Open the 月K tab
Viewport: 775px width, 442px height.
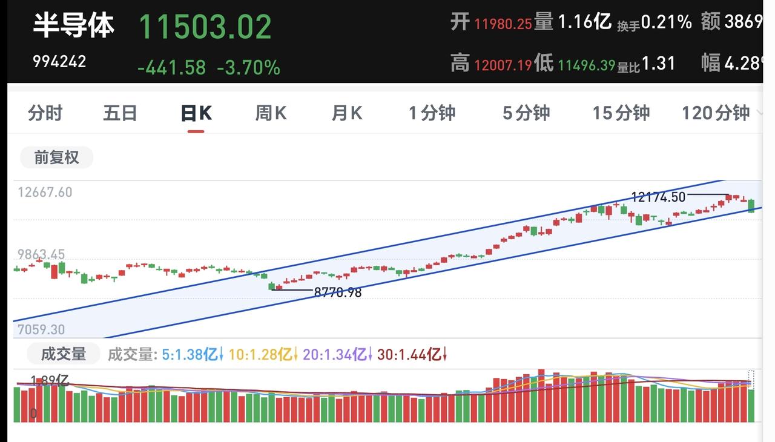point(347,113)
